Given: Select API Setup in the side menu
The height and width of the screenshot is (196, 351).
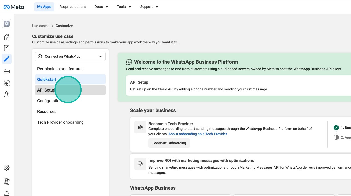Looking at the screenshot, I should point(46,90).
